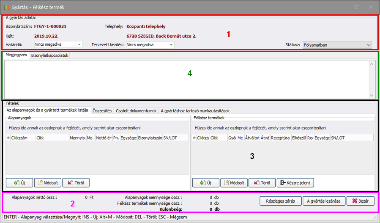The height and width of the screenshot is (223, 380).
Task: Open the Határidő date dropdown
Action: pyautogui.click(x=79, y=44)
